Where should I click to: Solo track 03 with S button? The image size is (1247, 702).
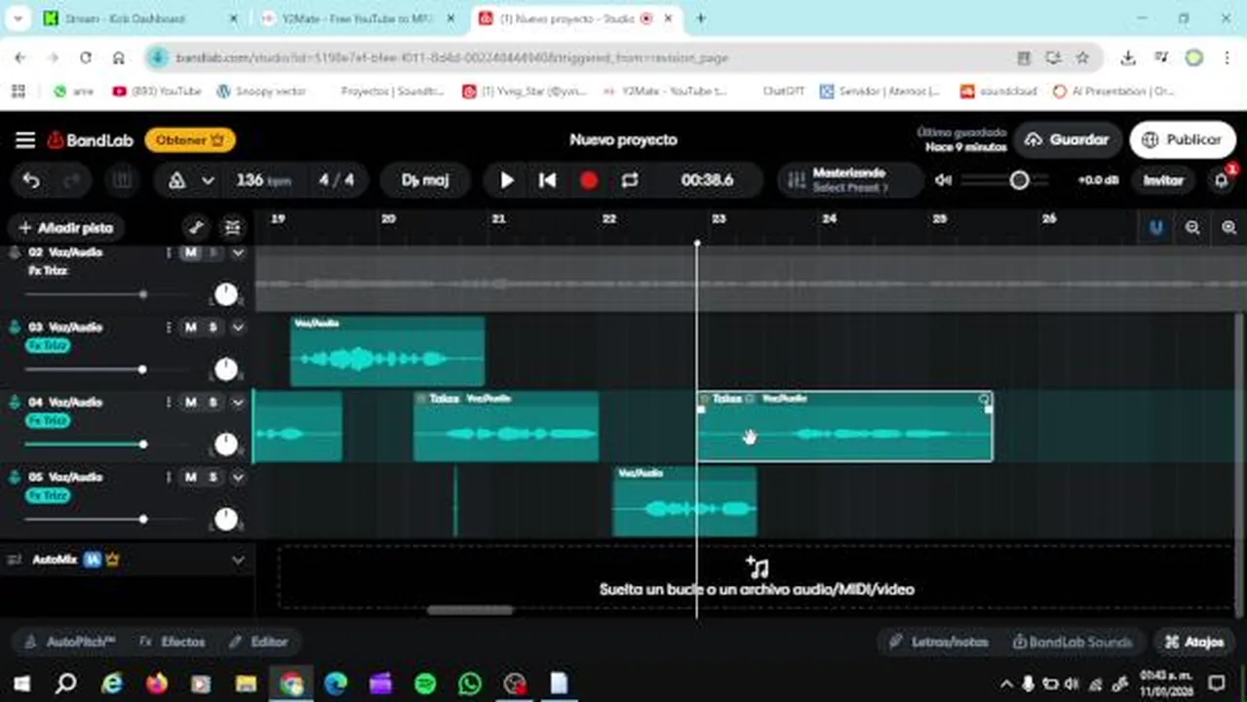[214, 328]
